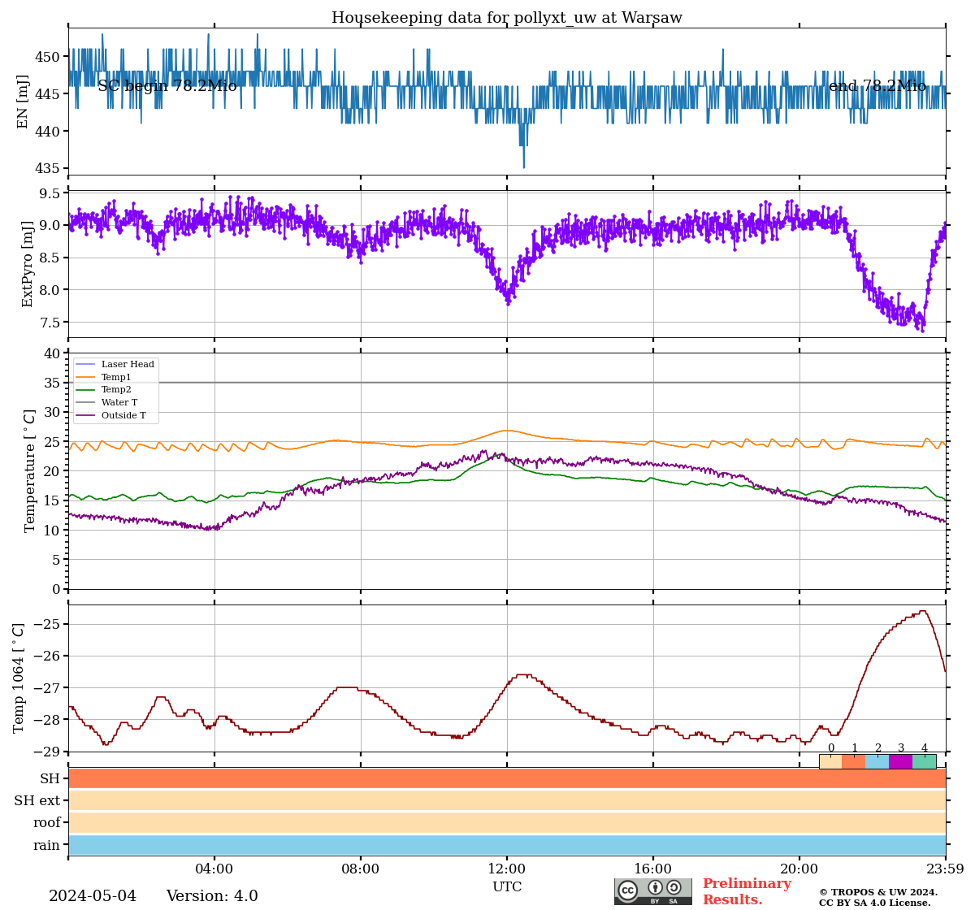The height and width of the screenshot is (910, 975).
Task: Click the Temp1 legend entry
Action: 103,377
